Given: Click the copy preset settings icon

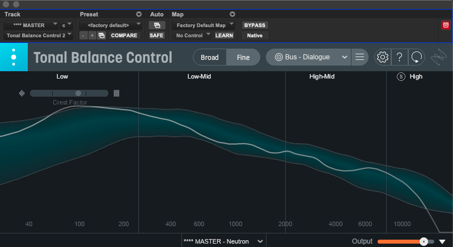Looking at the screenshot, I should pos(101,36).
